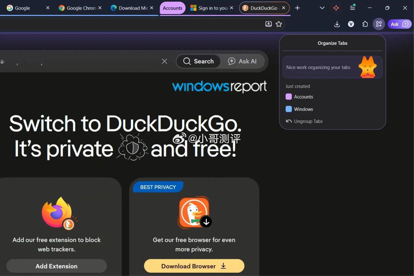Image resolution: width=414 pixels, height=276 pixels.
Task: Click "Add our free extension to block" text
Action: click(x=57, y=240)
